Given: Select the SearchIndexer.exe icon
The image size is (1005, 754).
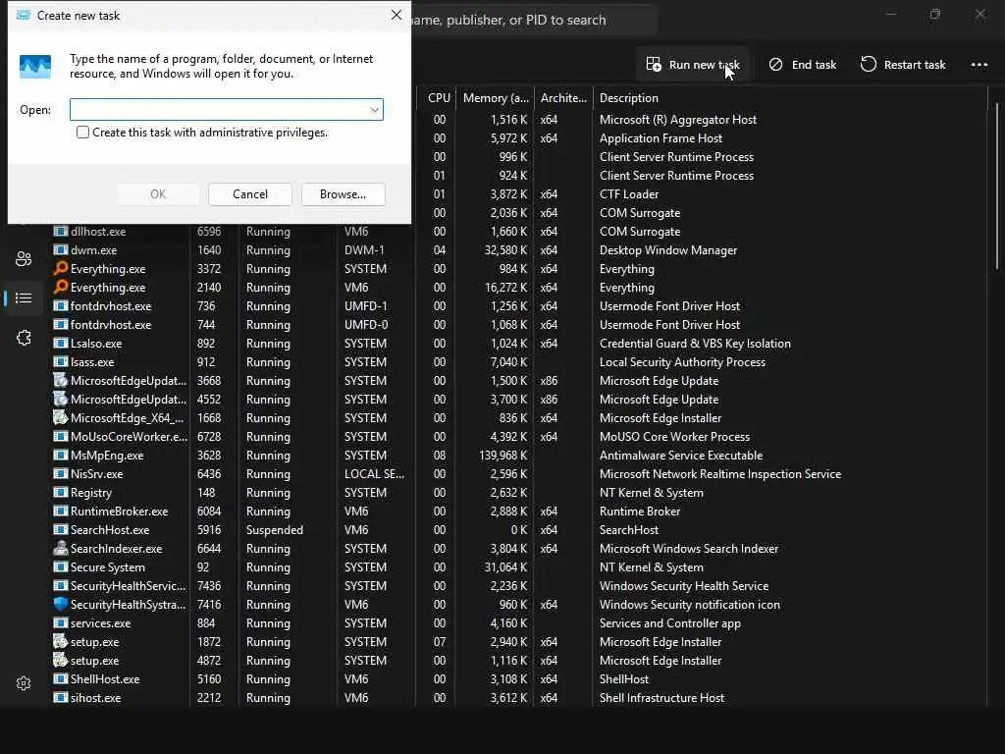Looking at the screenshot, I should tap(60, 548).
